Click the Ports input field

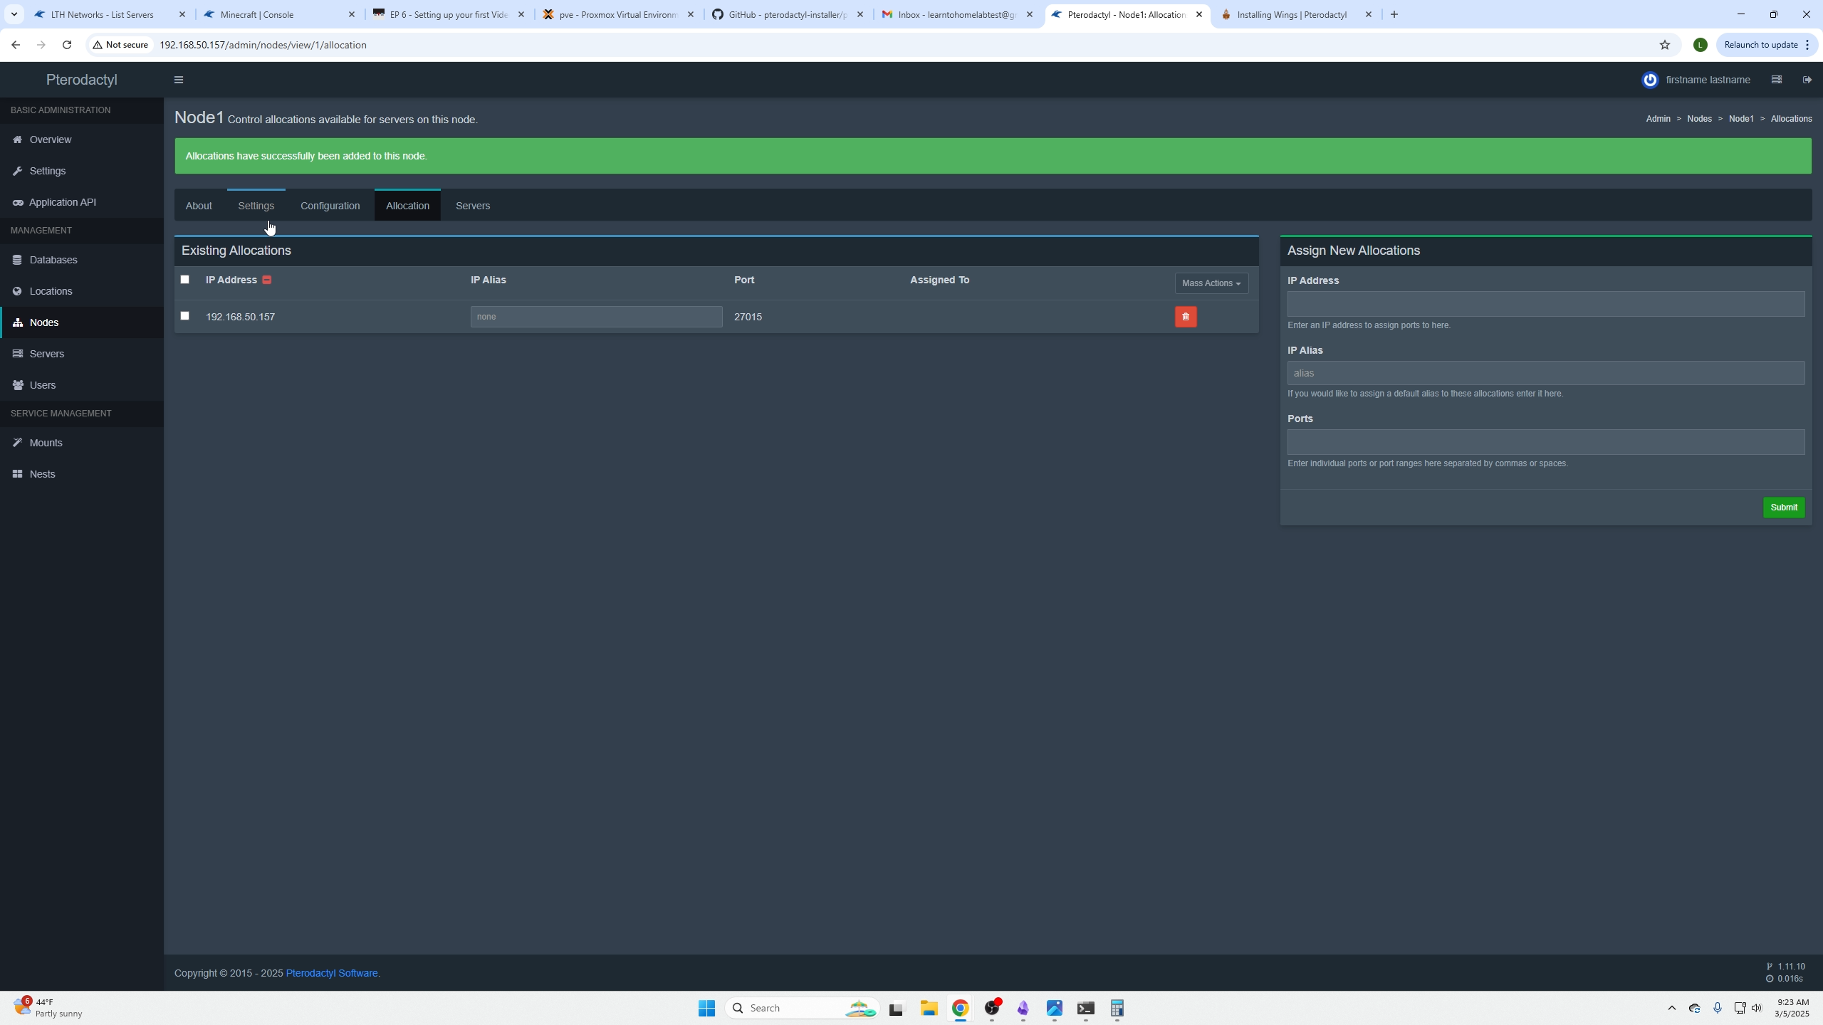click(1545, 442)
